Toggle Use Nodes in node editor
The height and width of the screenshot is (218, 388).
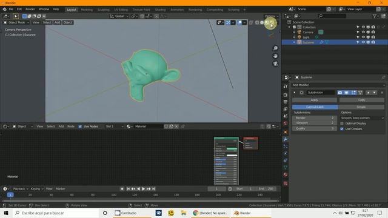(80, 127)
